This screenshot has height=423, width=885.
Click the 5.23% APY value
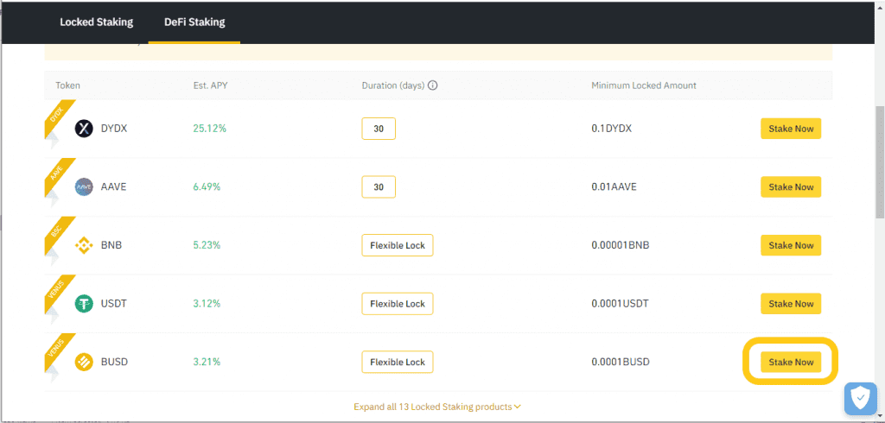coord(207,245)
